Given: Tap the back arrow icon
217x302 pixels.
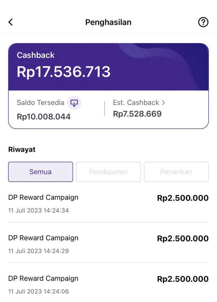Looking at the screenshot, I should click(11, 22).
